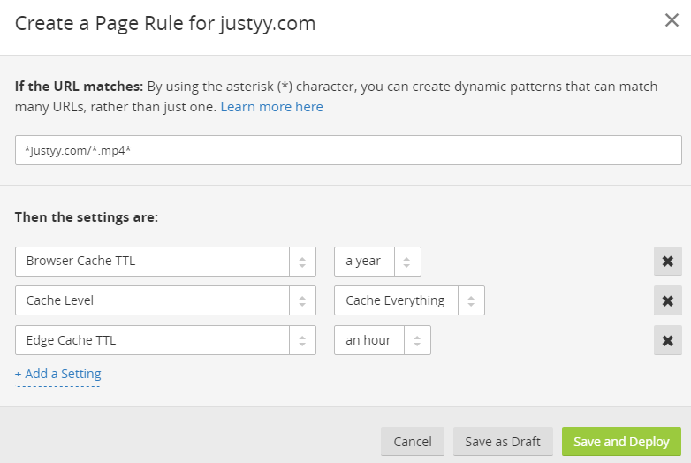Remove the Browser Cache TTL setting row
The width and height of the screenshot is (691, 463).
(668, 262)
